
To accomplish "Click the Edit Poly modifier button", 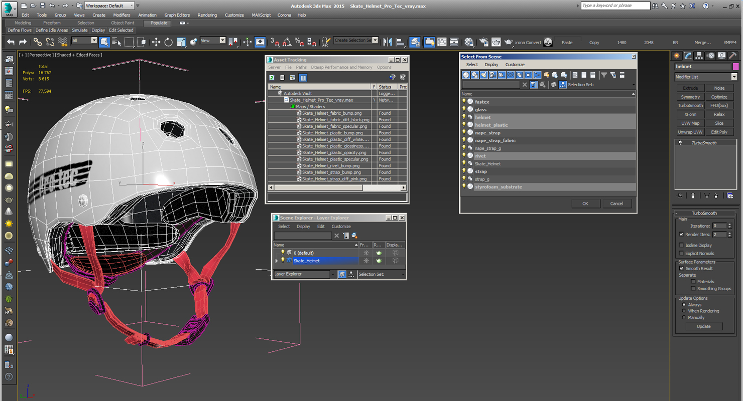I will [719, 132].
